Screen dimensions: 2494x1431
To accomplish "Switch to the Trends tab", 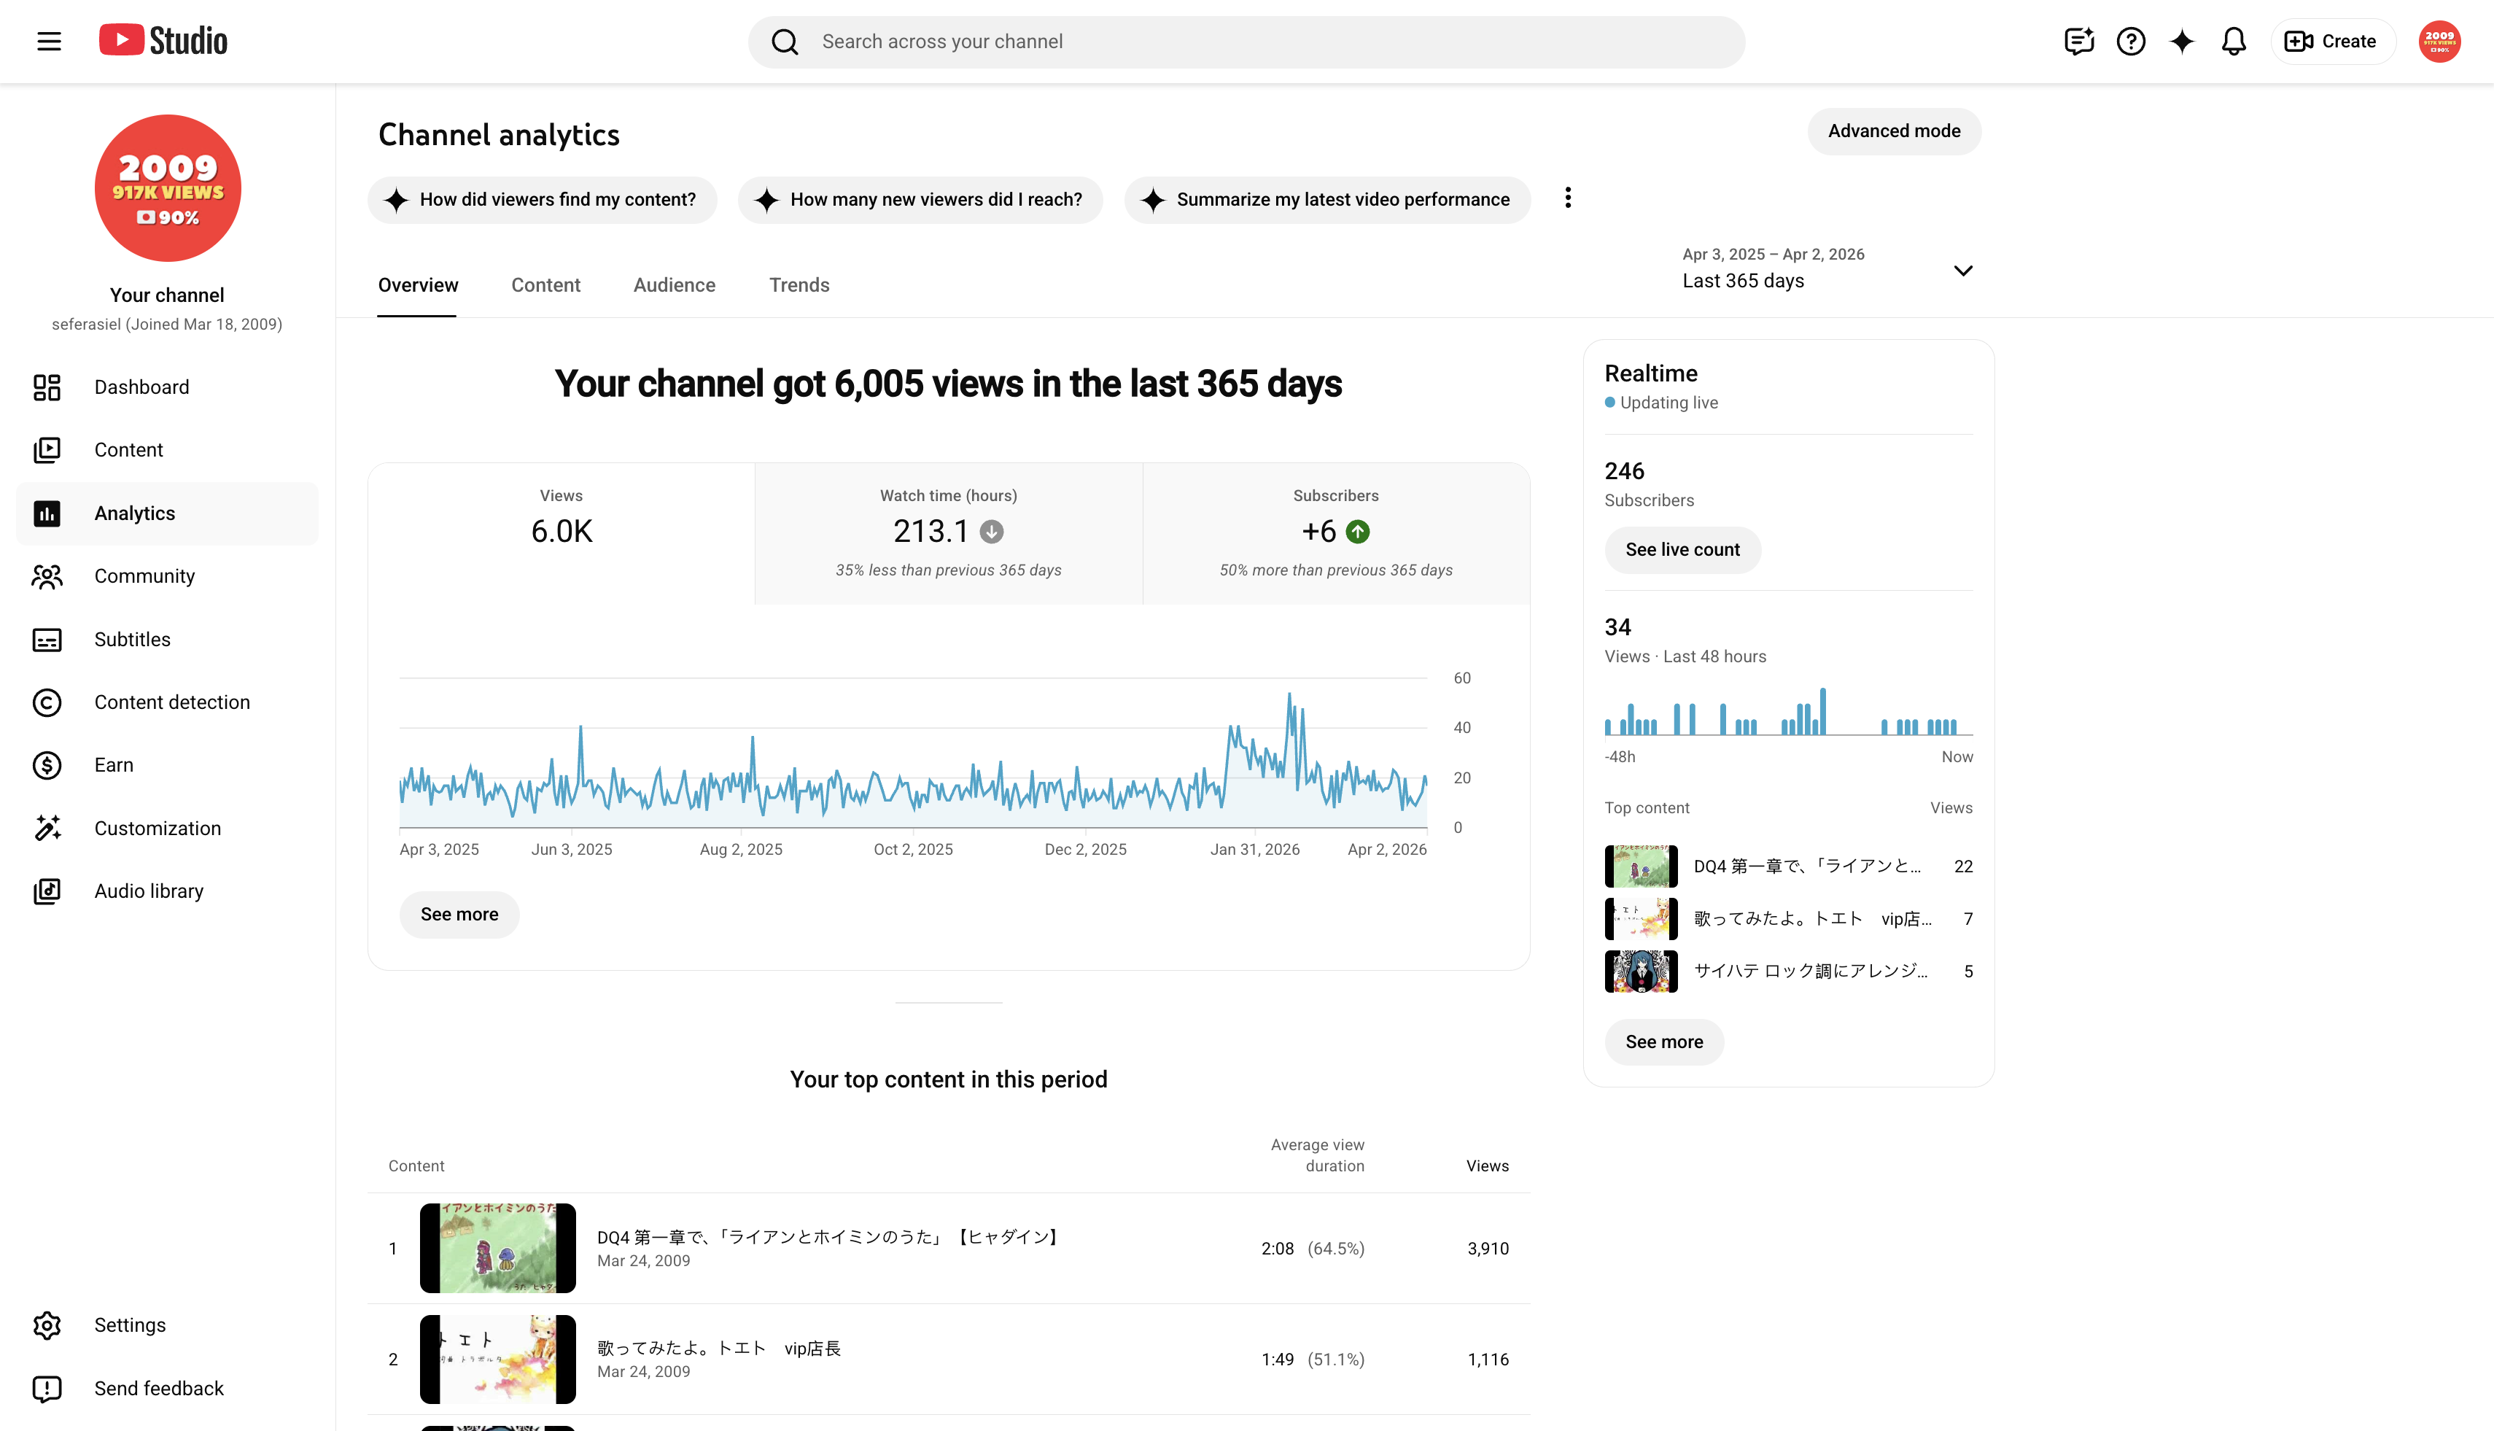I will click(x=799, y=285).
